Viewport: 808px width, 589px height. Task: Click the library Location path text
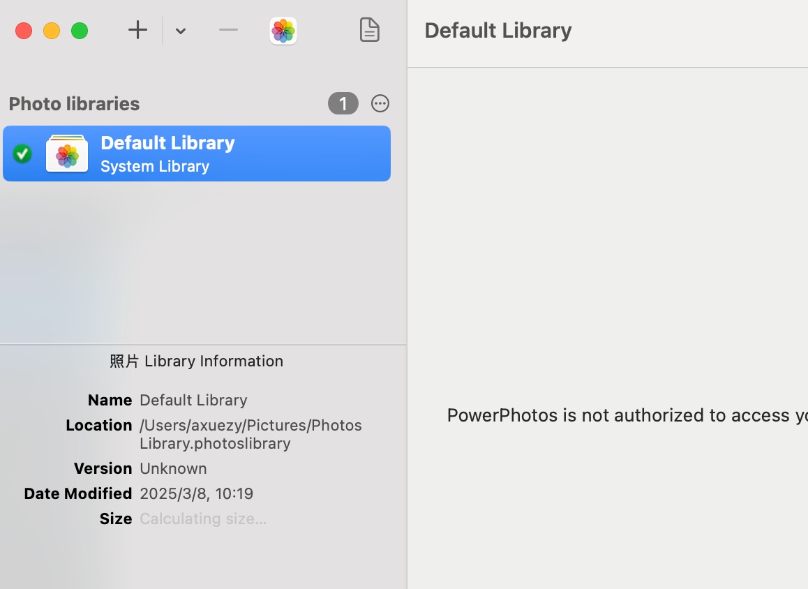click(251, 434)
